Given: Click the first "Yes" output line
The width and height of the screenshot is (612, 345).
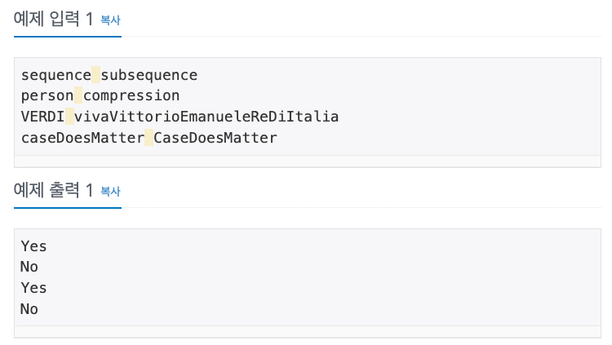Looking at the screenshot, I should tap(33, 245).
